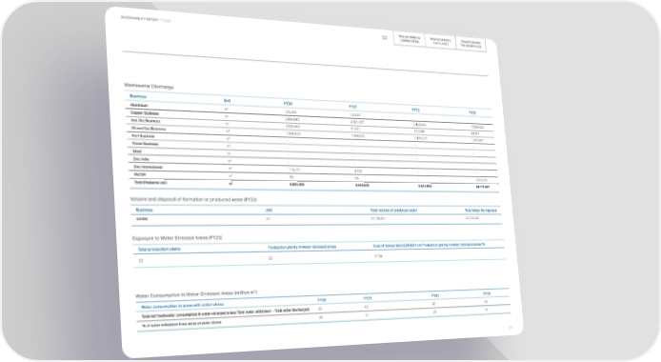The width and height of the screenshot is (661, 362).
Task: Click the Water Consumption in Water-Stressed Areas heading
Action: [x=196, y=294]
